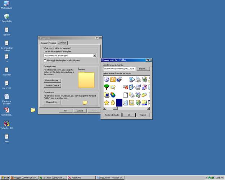Choose the yellow star icon
225x180 pixels.
coord(106,103)
